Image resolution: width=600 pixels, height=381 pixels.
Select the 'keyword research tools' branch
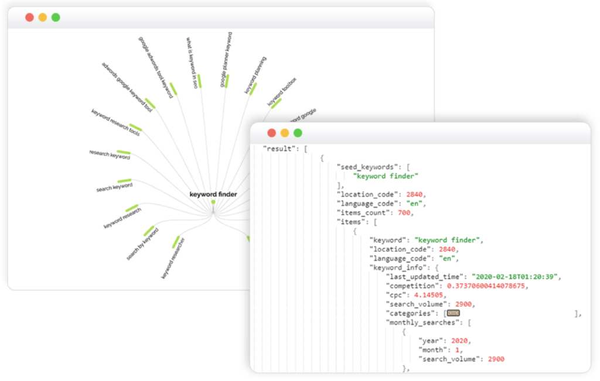[x=115, y=122]
